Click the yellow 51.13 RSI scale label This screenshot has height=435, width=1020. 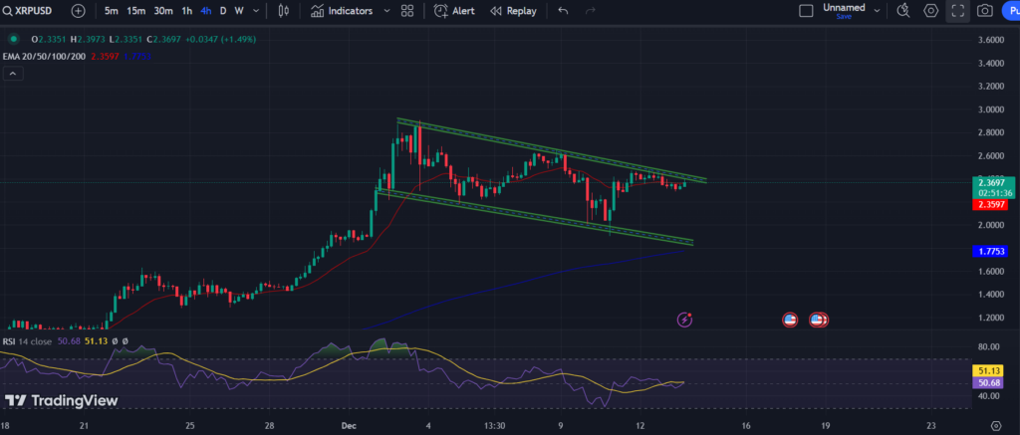(x=991, y=370)
